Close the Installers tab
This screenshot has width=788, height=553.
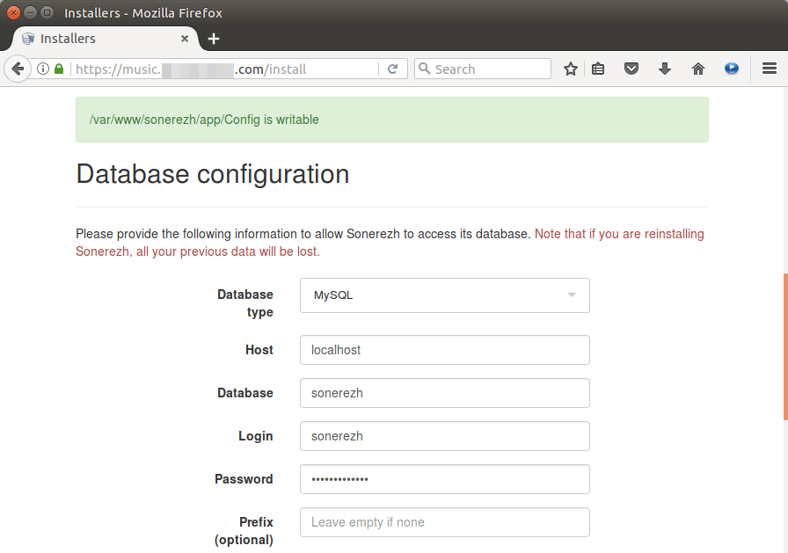click(x=185, y=39)
